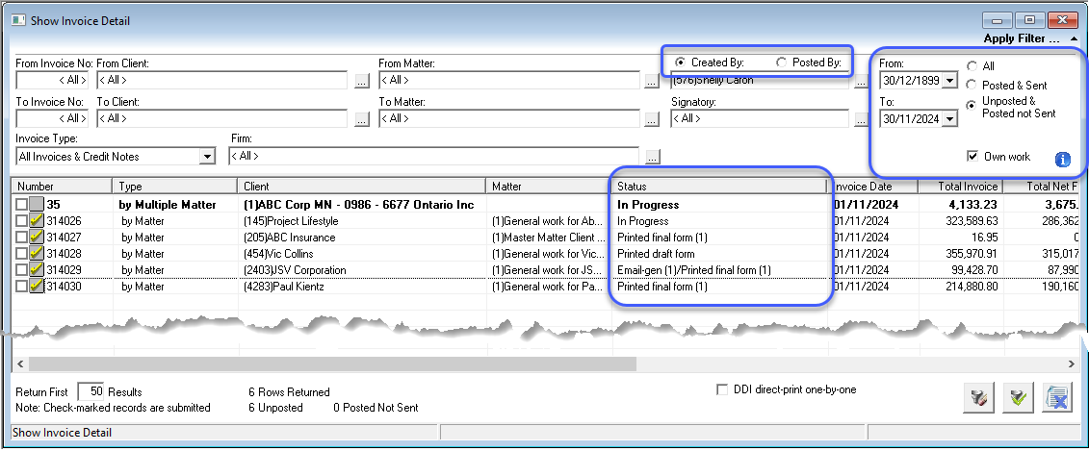Click the horizontal scrollbar thumb
Image resolution: width=1089 pixels, height=451 pixels.
tap(332, 363)
